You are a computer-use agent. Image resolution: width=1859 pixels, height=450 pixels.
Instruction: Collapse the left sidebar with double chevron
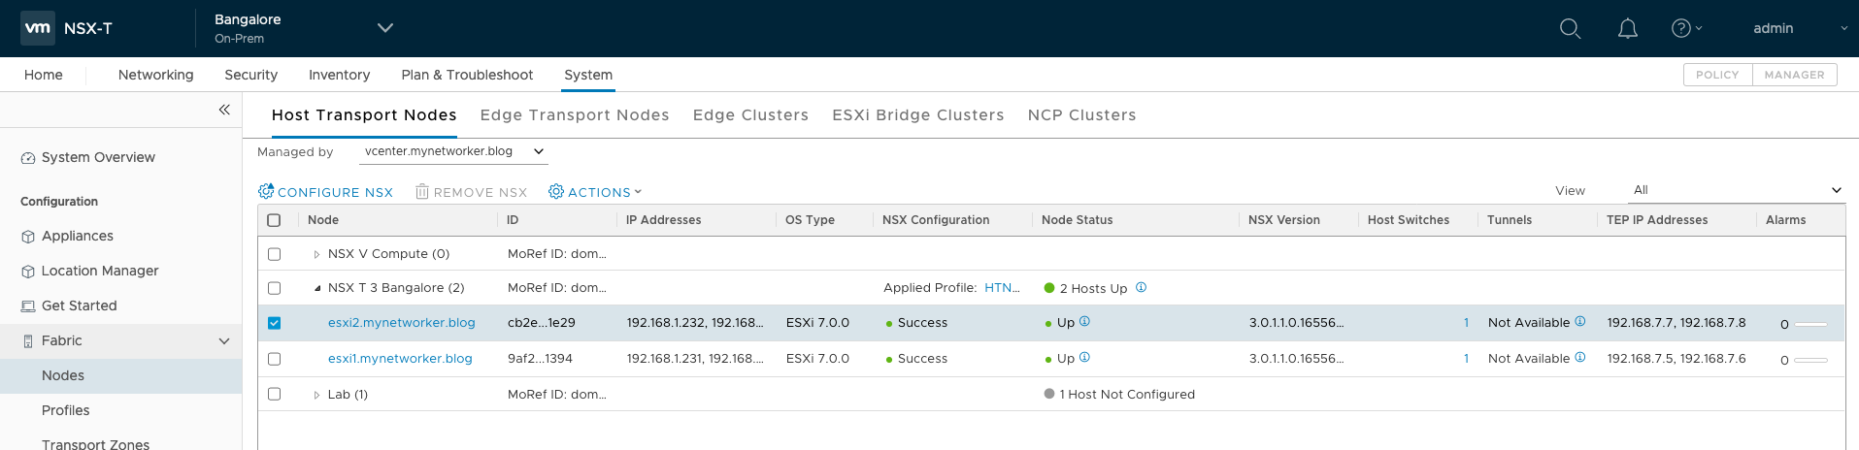(x=224, y=110)
